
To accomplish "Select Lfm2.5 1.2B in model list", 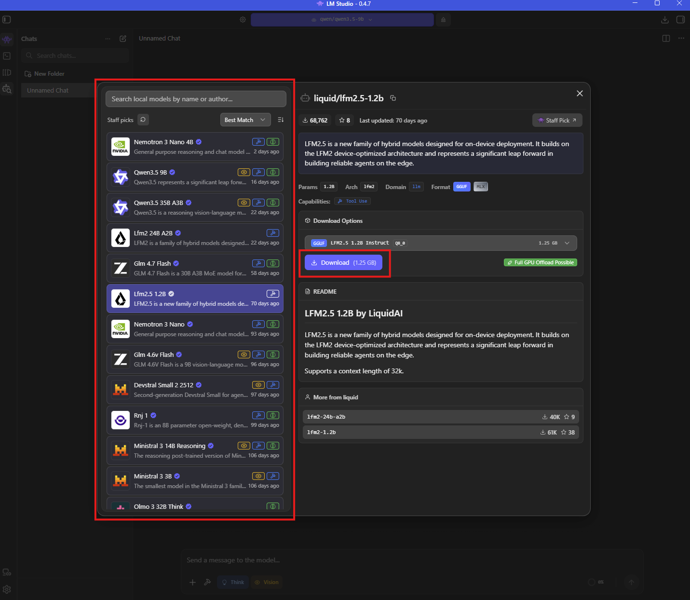I will (195, 299).
